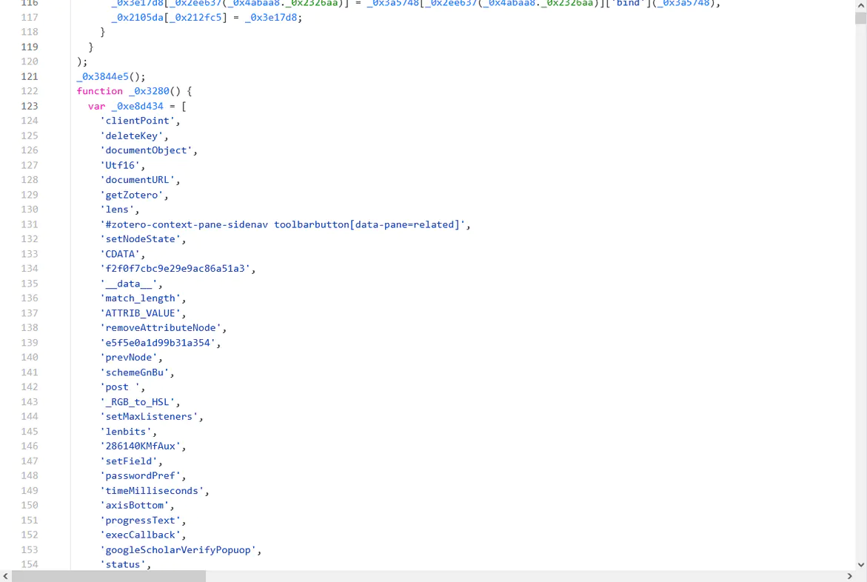Click the 'var' keyword on line 123
This screenshot has height=582, width=867.
96,106
